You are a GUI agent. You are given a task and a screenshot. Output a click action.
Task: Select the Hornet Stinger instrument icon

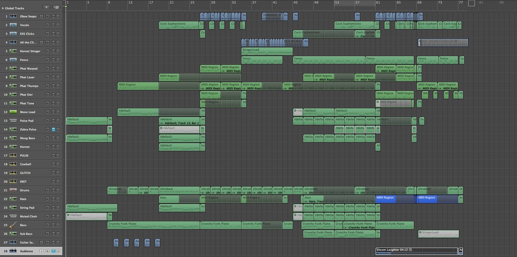[13, 51]
